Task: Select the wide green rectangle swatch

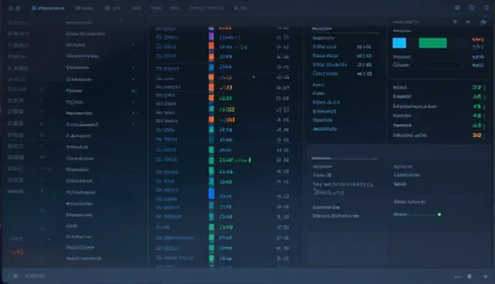Action: pyautogui.click(x=432, y=42)
